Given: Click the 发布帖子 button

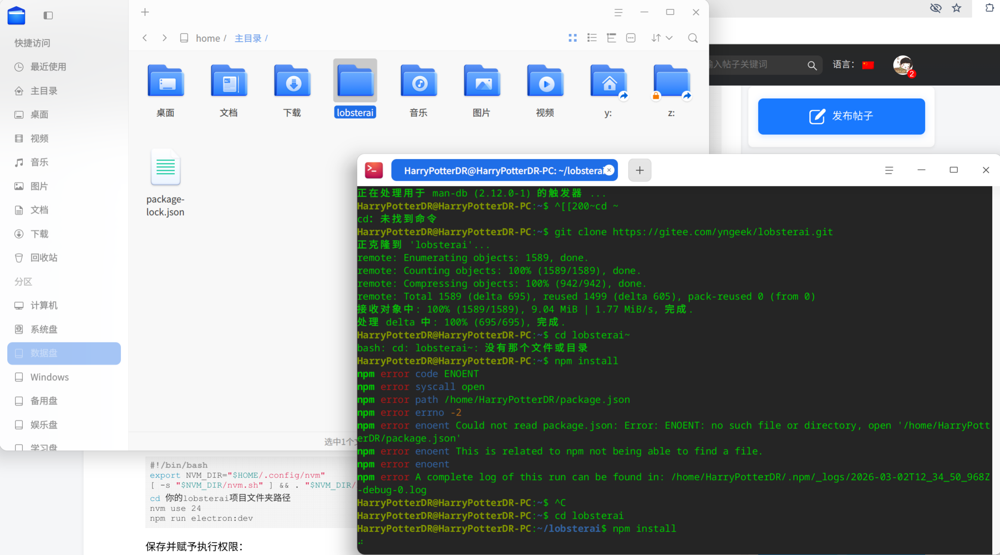Looking at the screenshot, I should point(841,116).
